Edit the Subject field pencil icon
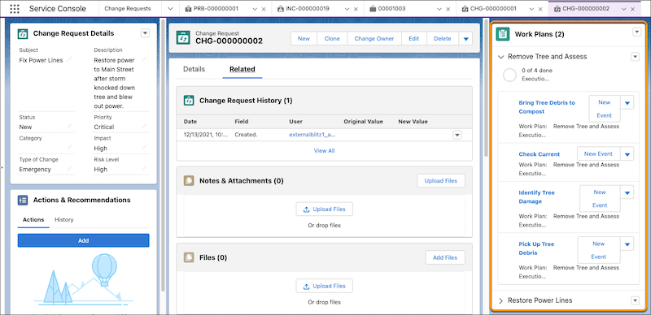Screen dimensions: 651x315 (69, 60)
